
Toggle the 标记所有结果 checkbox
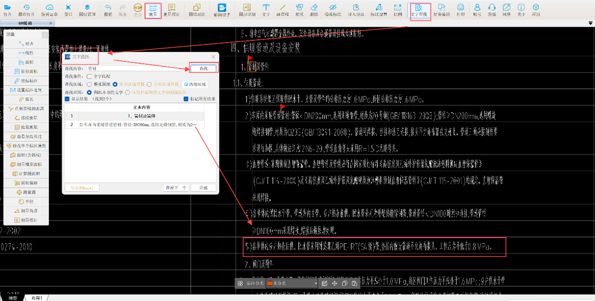pyautogui.click(x=186, y=99)
